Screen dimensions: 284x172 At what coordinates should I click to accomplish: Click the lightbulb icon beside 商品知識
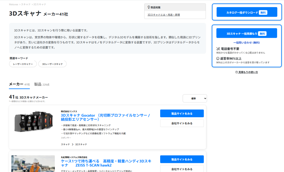point(149,7)
